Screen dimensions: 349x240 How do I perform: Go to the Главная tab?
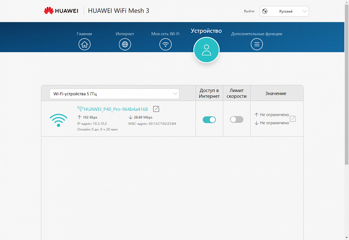point(85,34)
